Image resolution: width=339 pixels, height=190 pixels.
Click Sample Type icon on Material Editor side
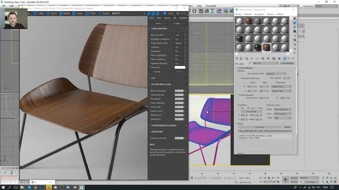point(295,18)
